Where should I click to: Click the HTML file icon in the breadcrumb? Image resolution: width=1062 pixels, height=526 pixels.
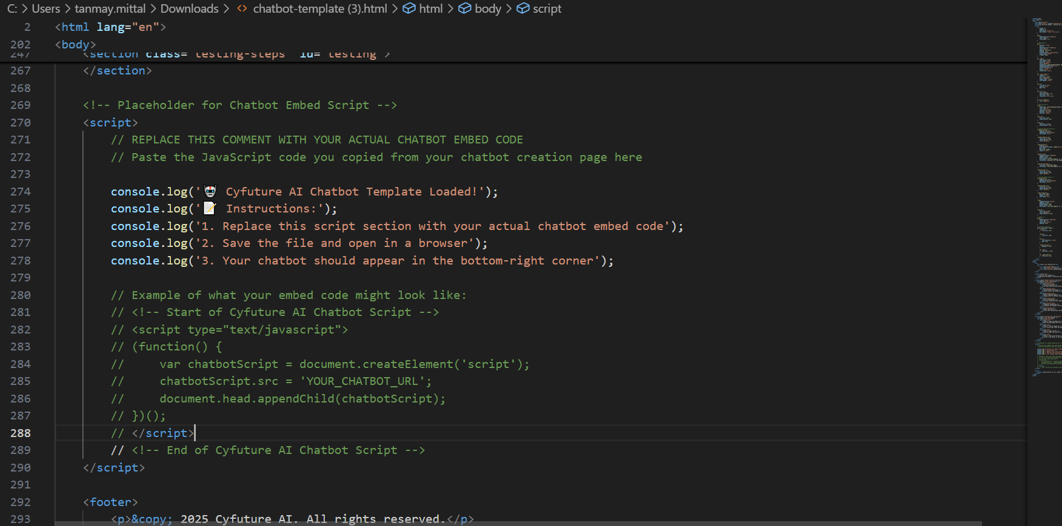(x=242, y=8)
